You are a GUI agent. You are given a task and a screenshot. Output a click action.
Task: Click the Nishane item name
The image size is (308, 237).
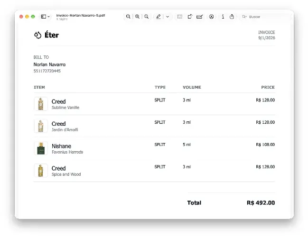pos(61,146)
